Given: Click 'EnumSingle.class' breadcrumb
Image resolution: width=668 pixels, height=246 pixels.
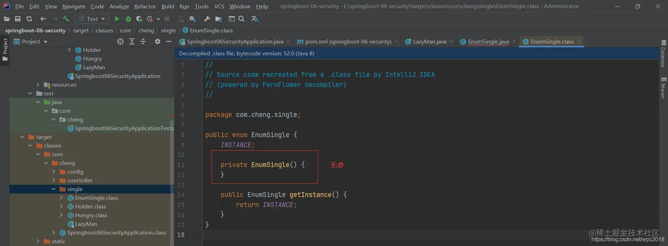Looking at the screenshot, I should pos(207,30).
